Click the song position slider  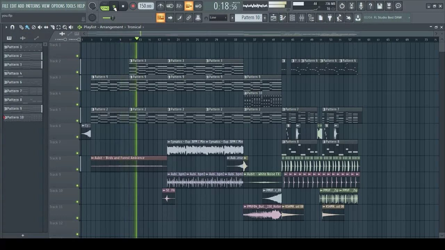click(127, 18)
